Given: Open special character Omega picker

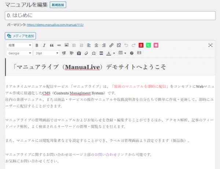Looking at the screenshot, I should click(x=94, y=53).
